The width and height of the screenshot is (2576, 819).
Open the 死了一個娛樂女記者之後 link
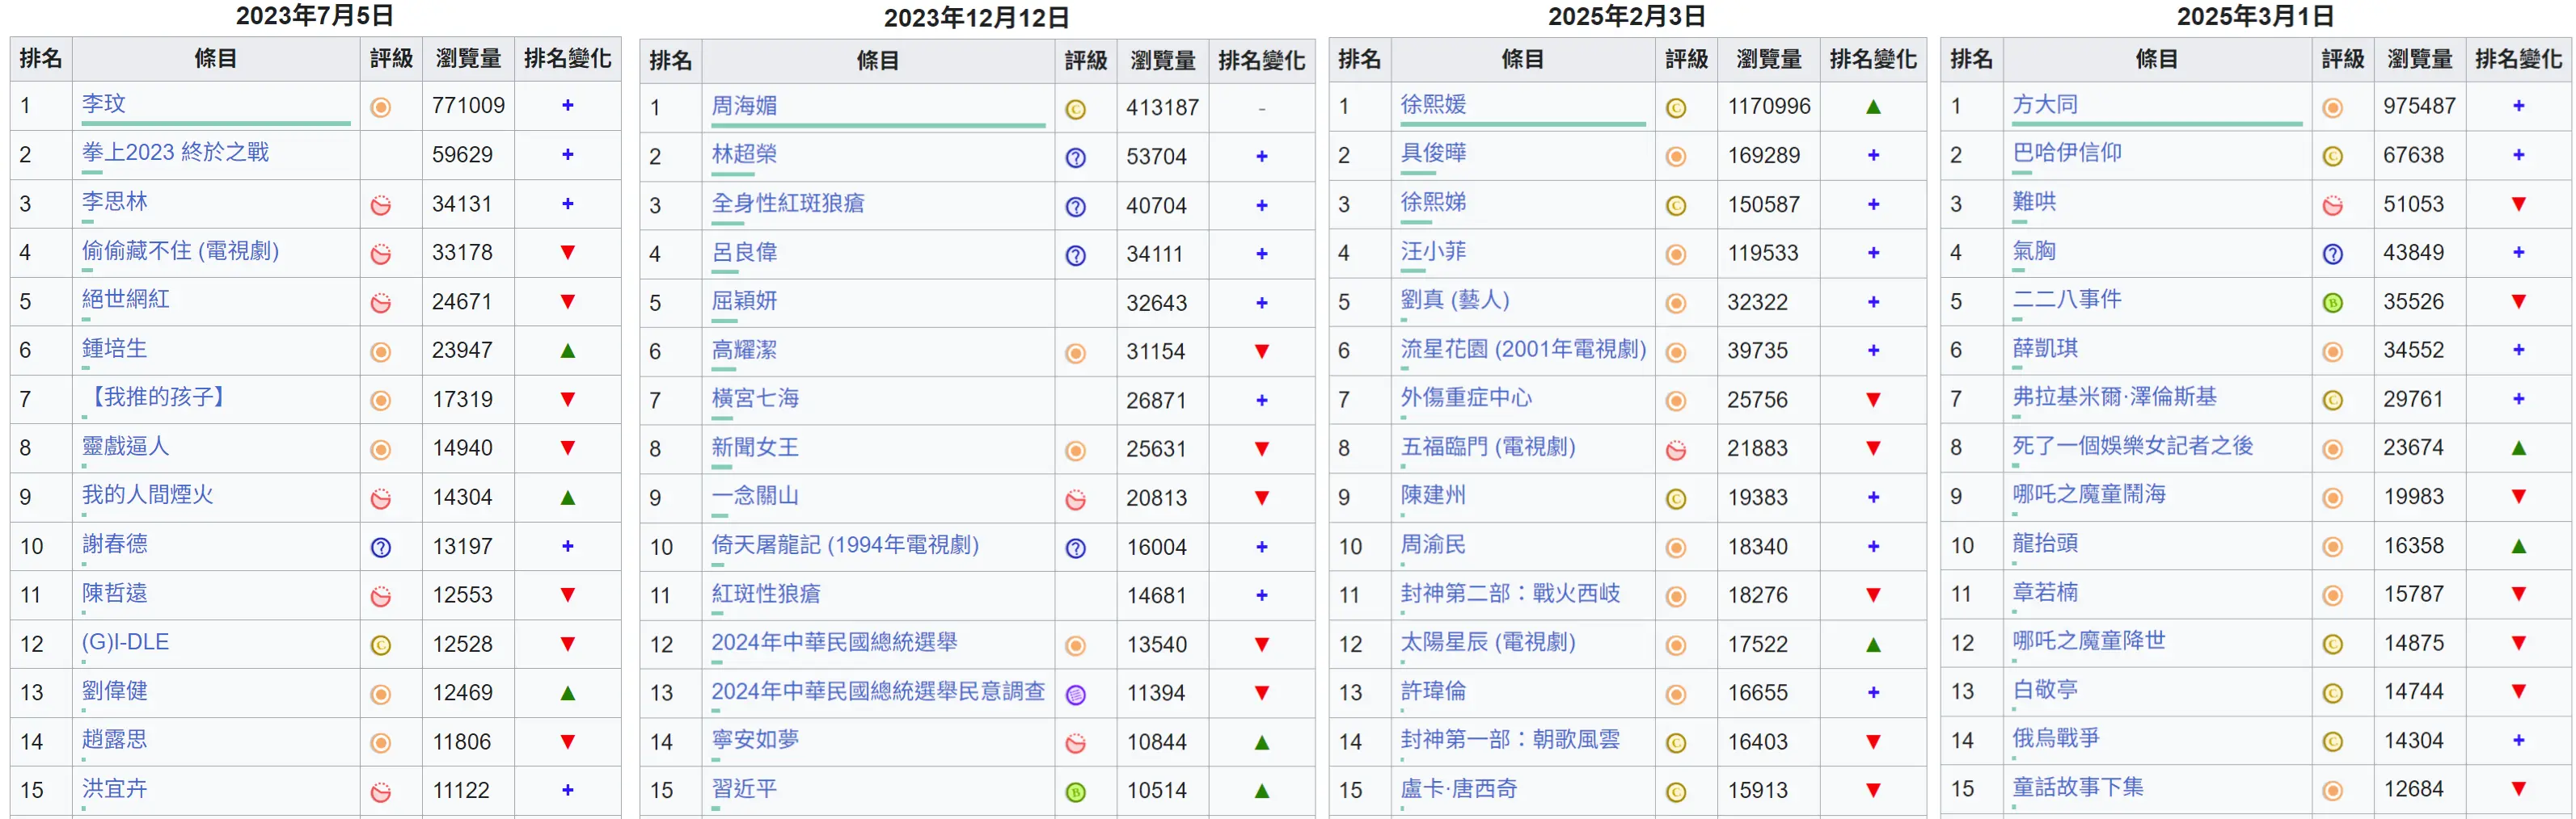[2133, 446]
